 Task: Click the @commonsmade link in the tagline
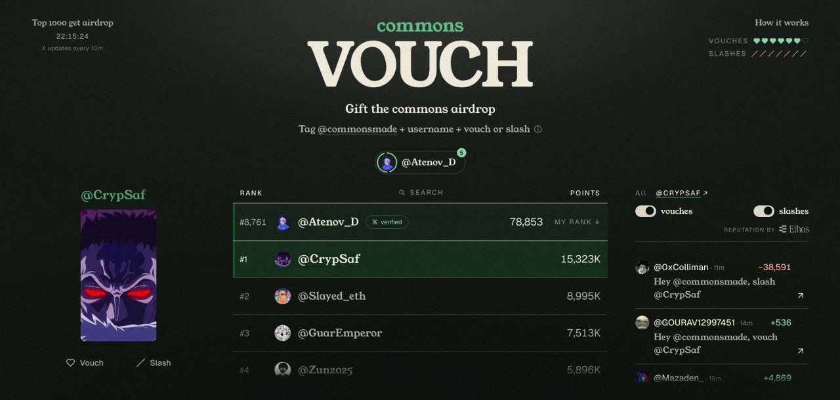click(358, 129)
